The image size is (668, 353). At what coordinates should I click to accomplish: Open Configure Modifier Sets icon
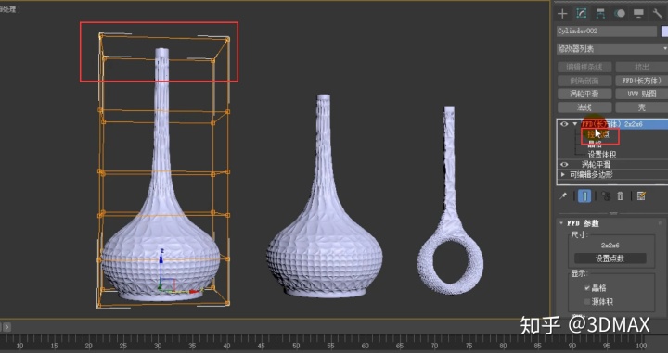point(641,196)
